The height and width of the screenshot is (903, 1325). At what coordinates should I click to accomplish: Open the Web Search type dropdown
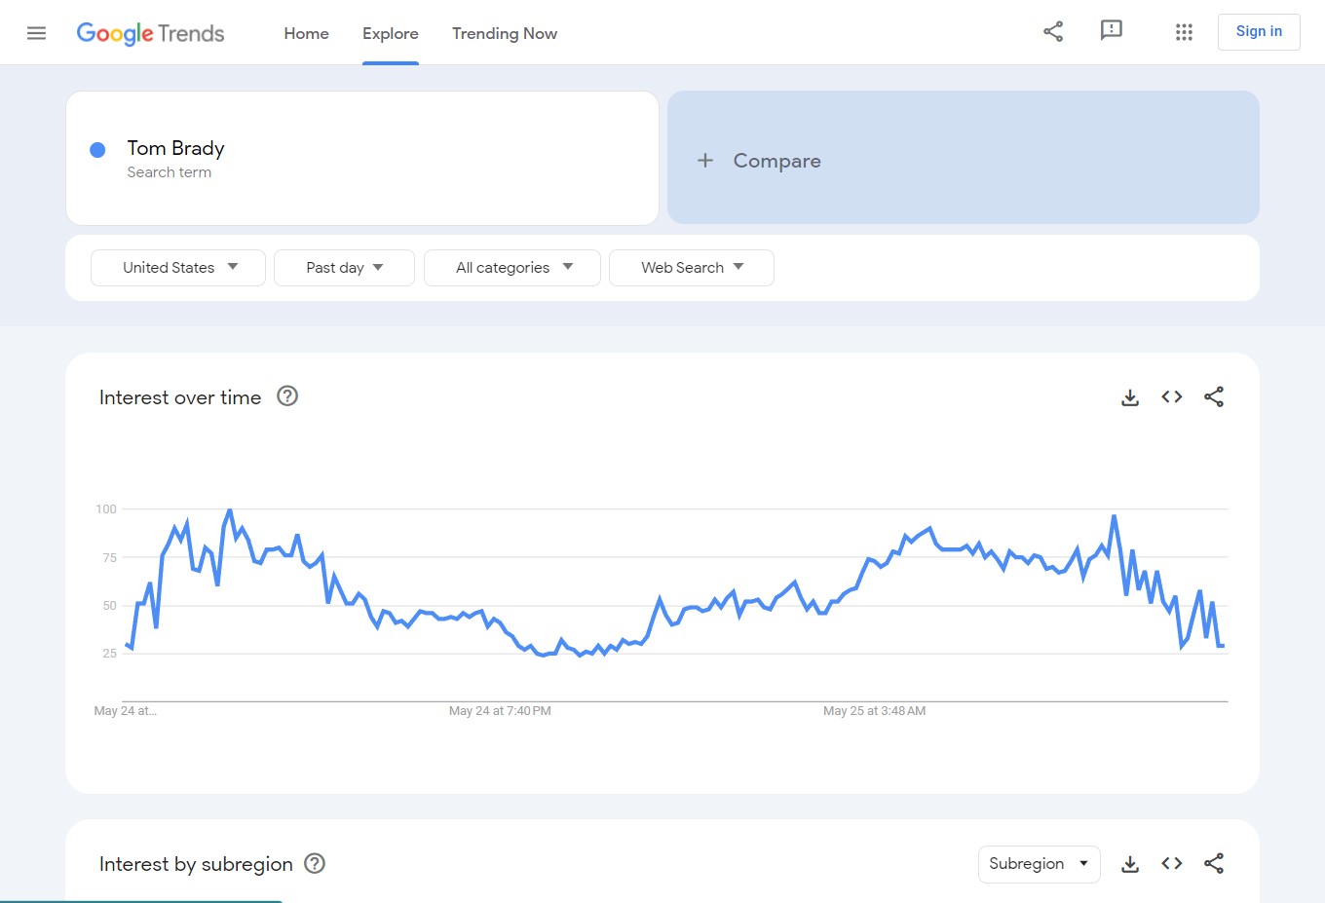(692, 268)
